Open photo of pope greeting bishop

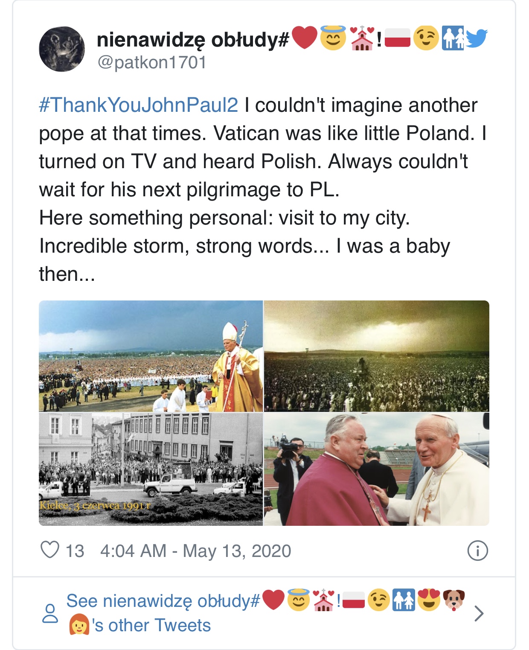pyautogui.click(x=376, y=469)
